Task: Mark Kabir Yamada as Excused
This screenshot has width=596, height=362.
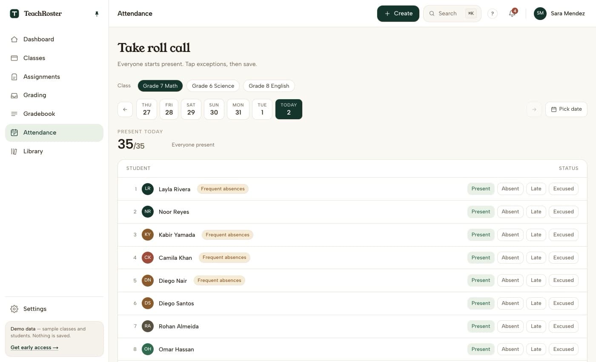Action: pos(563,235)
